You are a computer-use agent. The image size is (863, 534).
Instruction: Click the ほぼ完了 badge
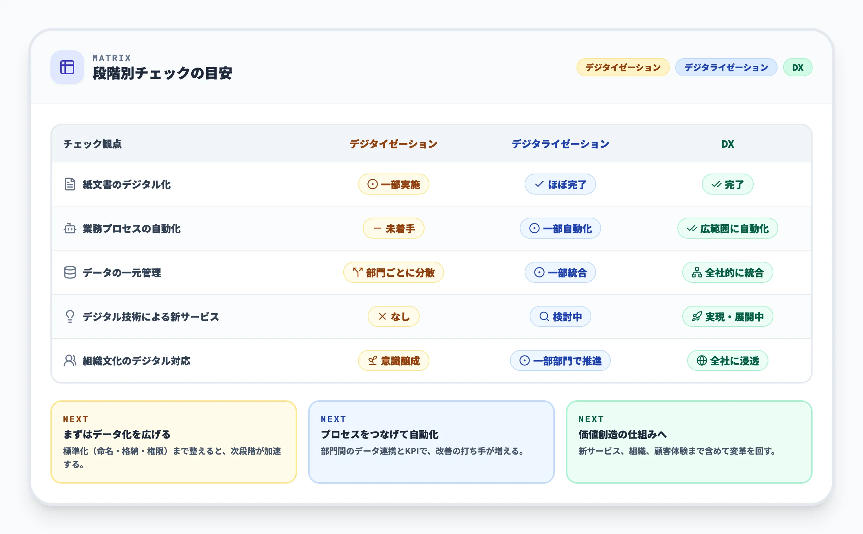tap(560, 184)
